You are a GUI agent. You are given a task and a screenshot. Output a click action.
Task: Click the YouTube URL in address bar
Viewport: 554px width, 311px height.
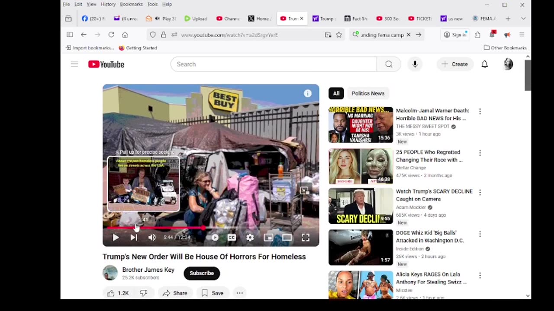click(x=229, y=35)
